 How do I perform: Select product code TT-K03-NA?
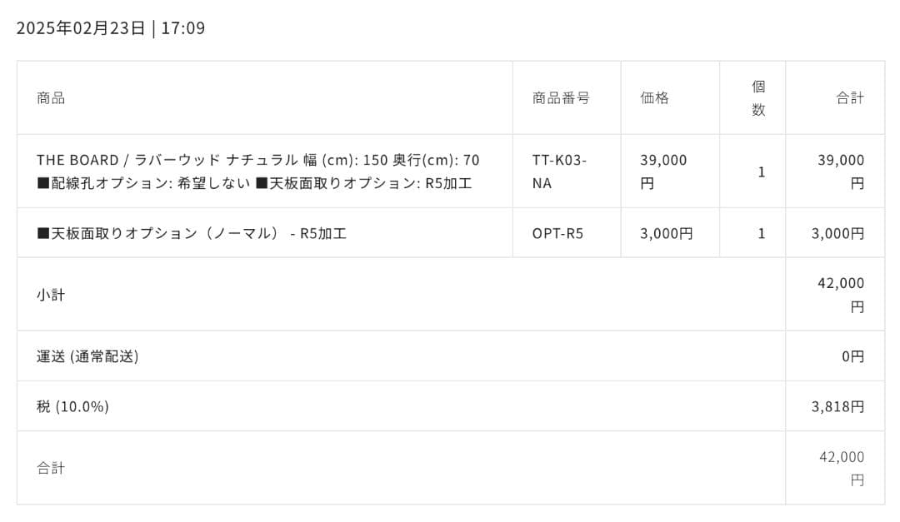point(559,171)
